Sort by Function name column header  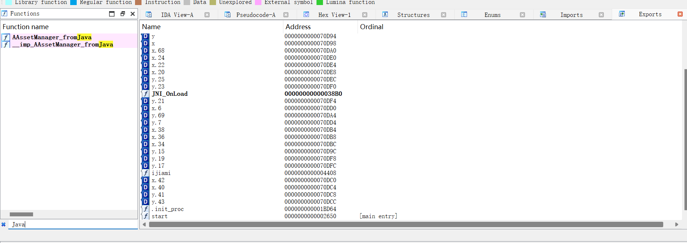26,27
